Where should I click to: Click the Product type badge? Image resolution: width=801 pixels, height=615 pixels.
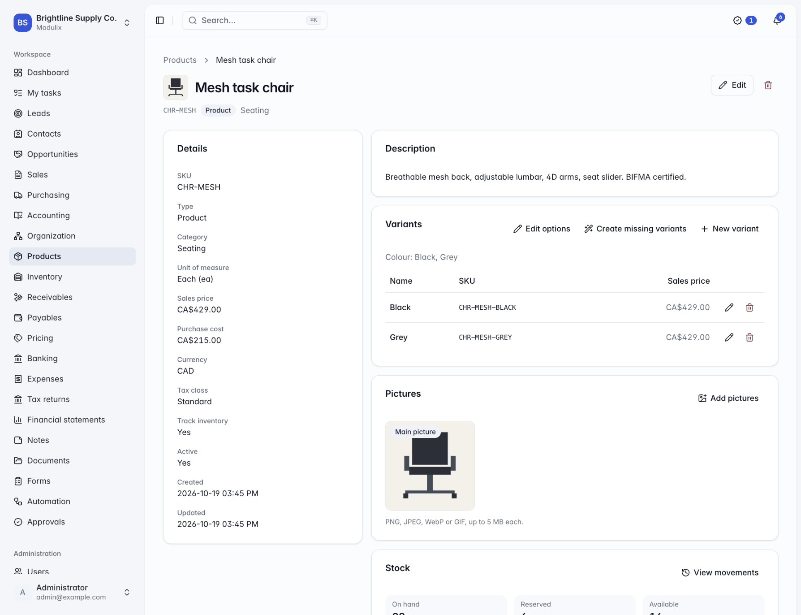(218, 110)
